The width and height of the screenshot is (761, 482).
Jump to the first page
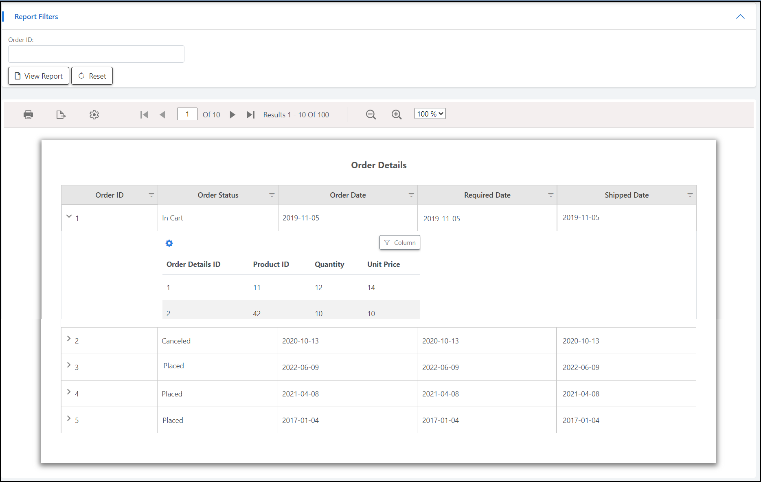144,114
